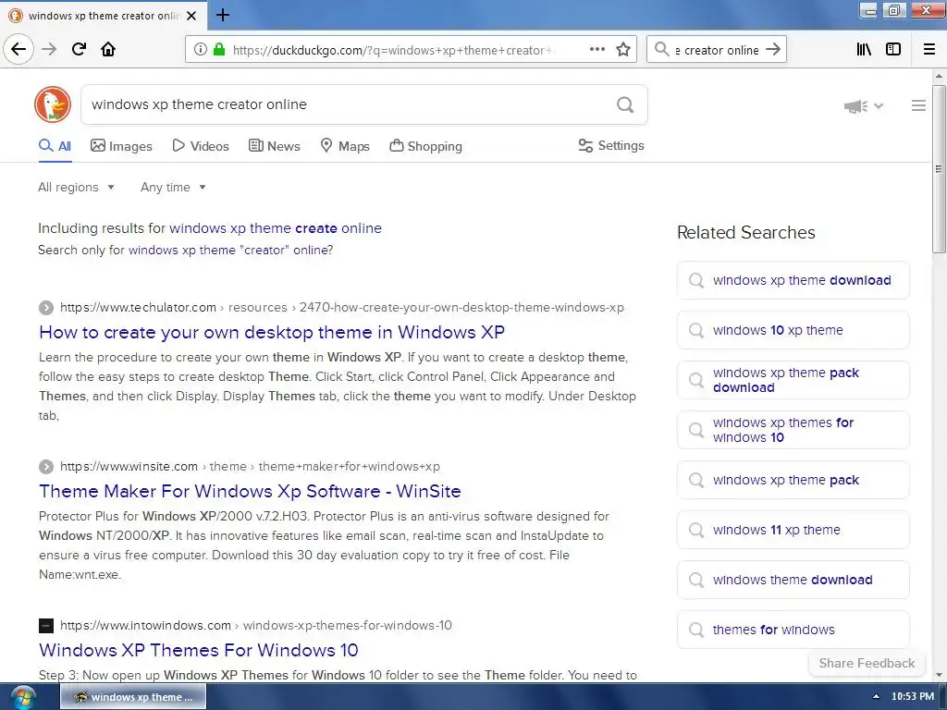Open Firefox hamburger menu
Viewport: 947px width, 710px height.
(x=929, y=50)
